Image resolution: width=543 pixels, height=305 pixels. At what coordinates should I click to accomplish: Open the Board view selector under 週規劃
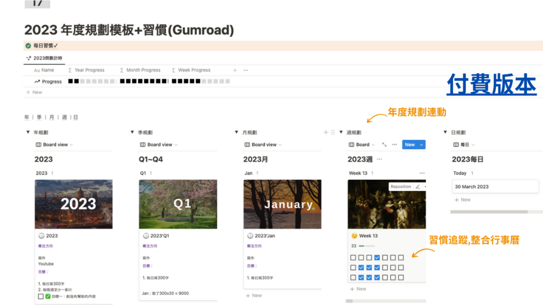(x=361, y=145)
